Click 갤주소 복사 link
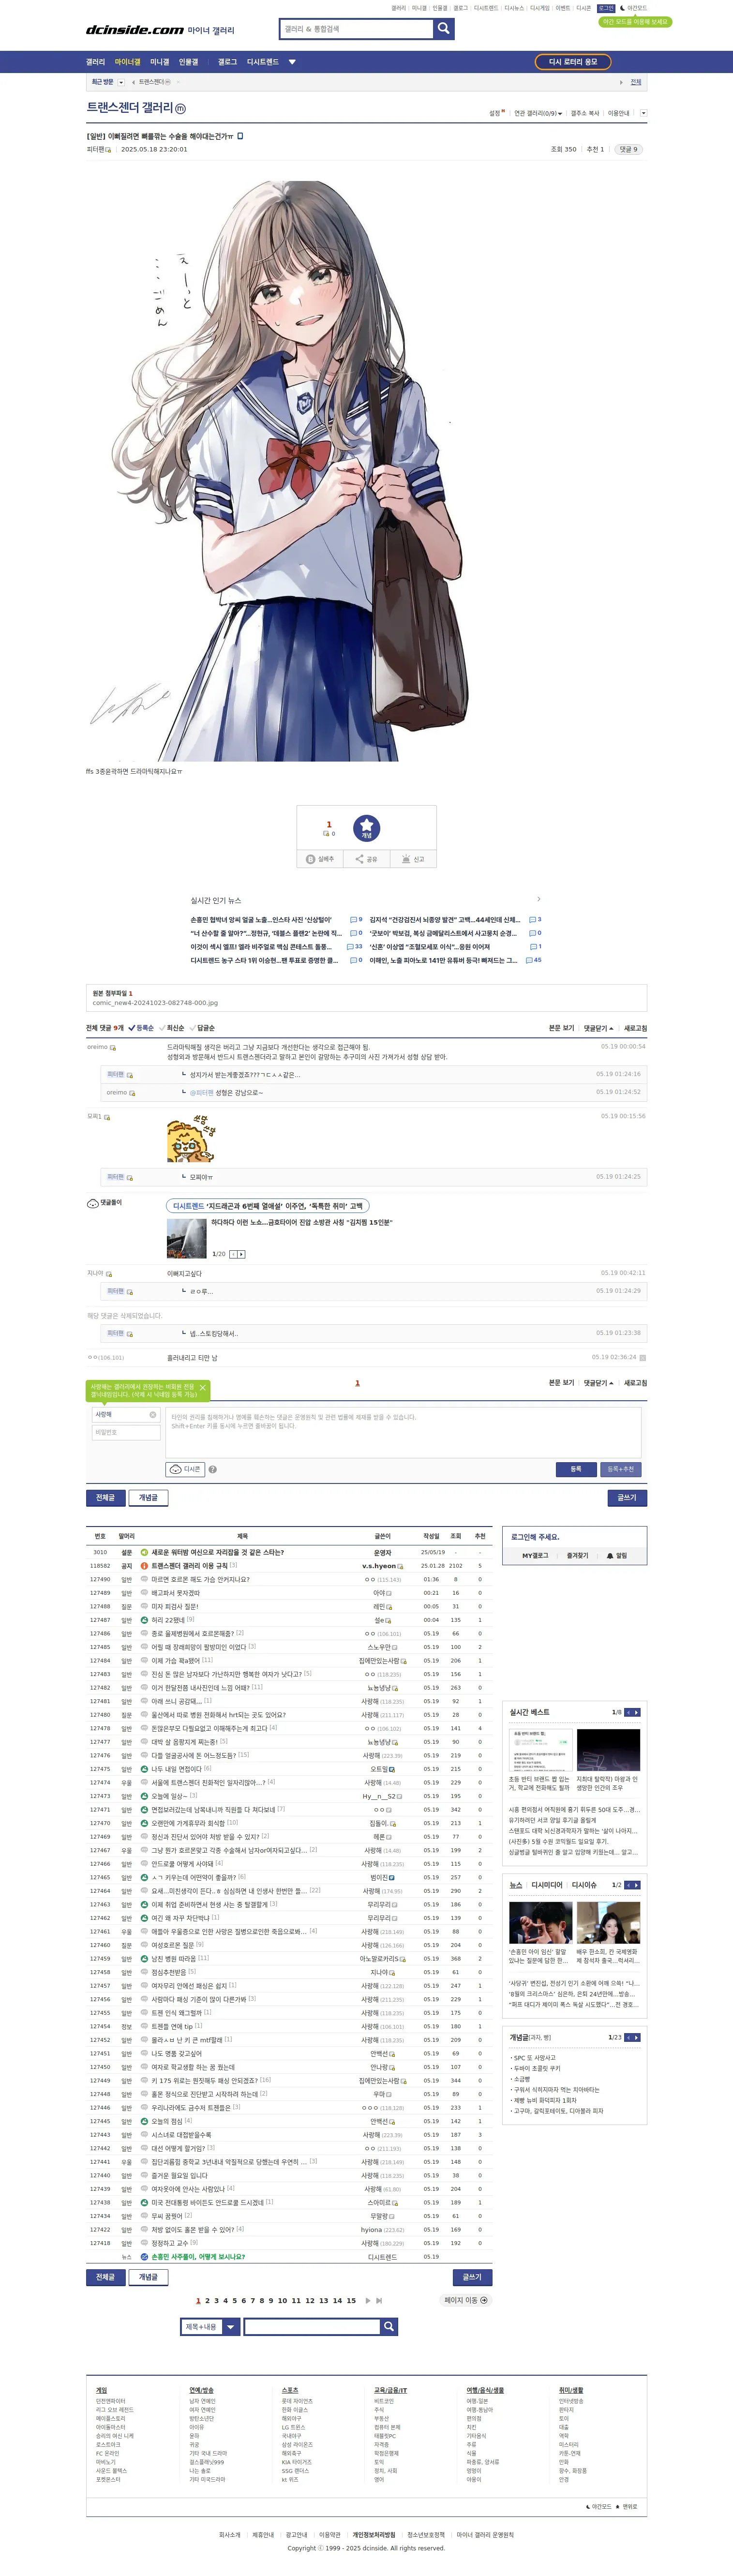 click(585, 113)
